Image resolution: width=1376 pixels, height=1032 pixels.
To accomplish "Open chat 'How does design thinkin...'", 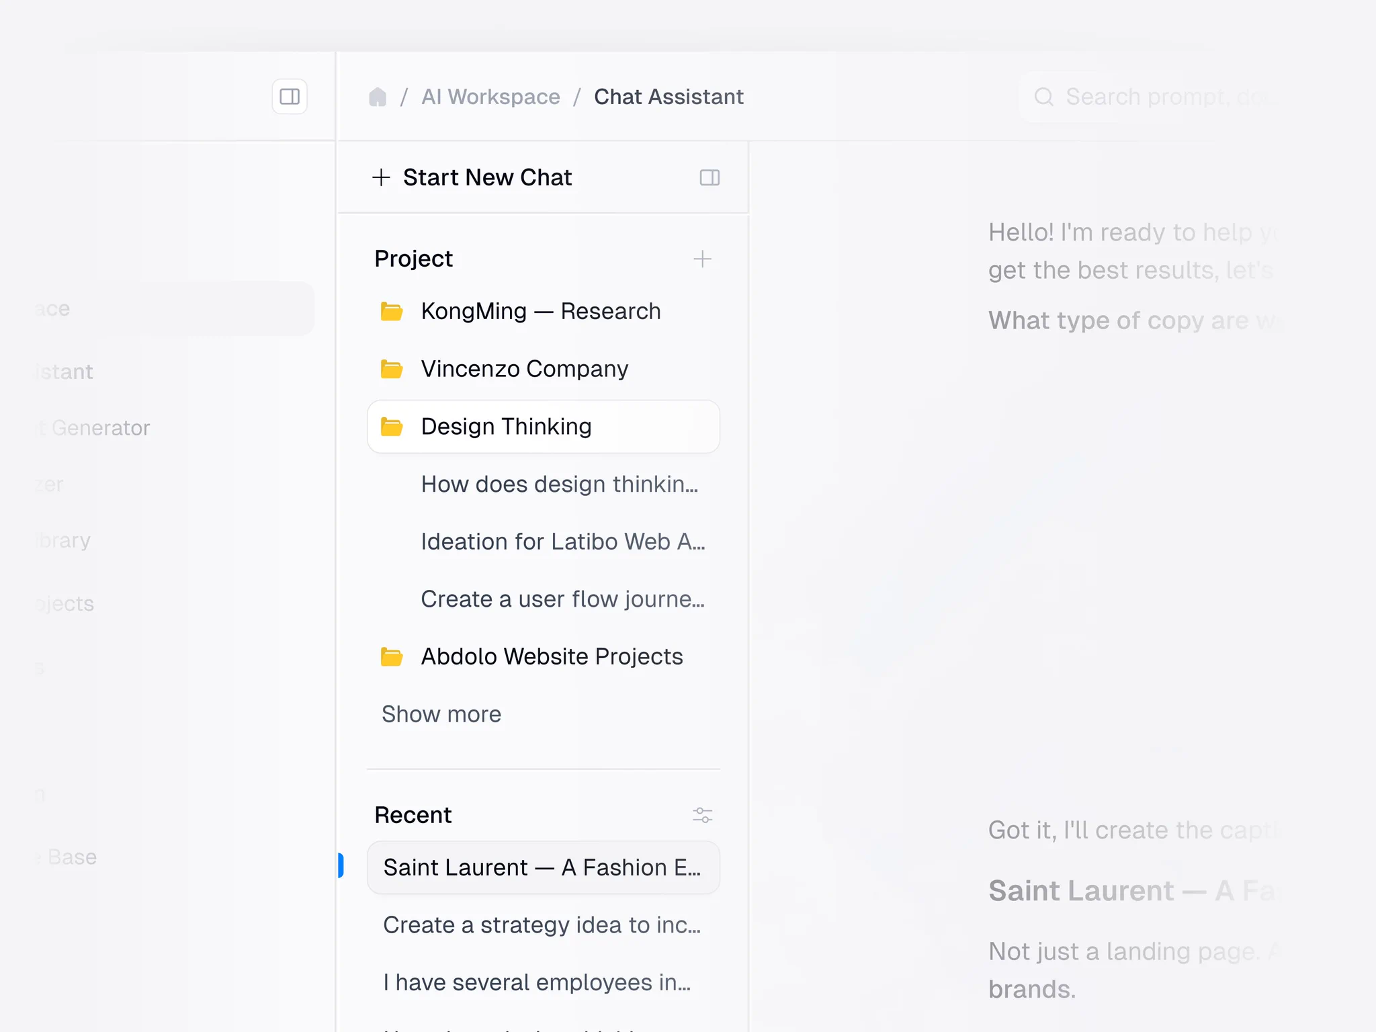I will click(560, 484).
